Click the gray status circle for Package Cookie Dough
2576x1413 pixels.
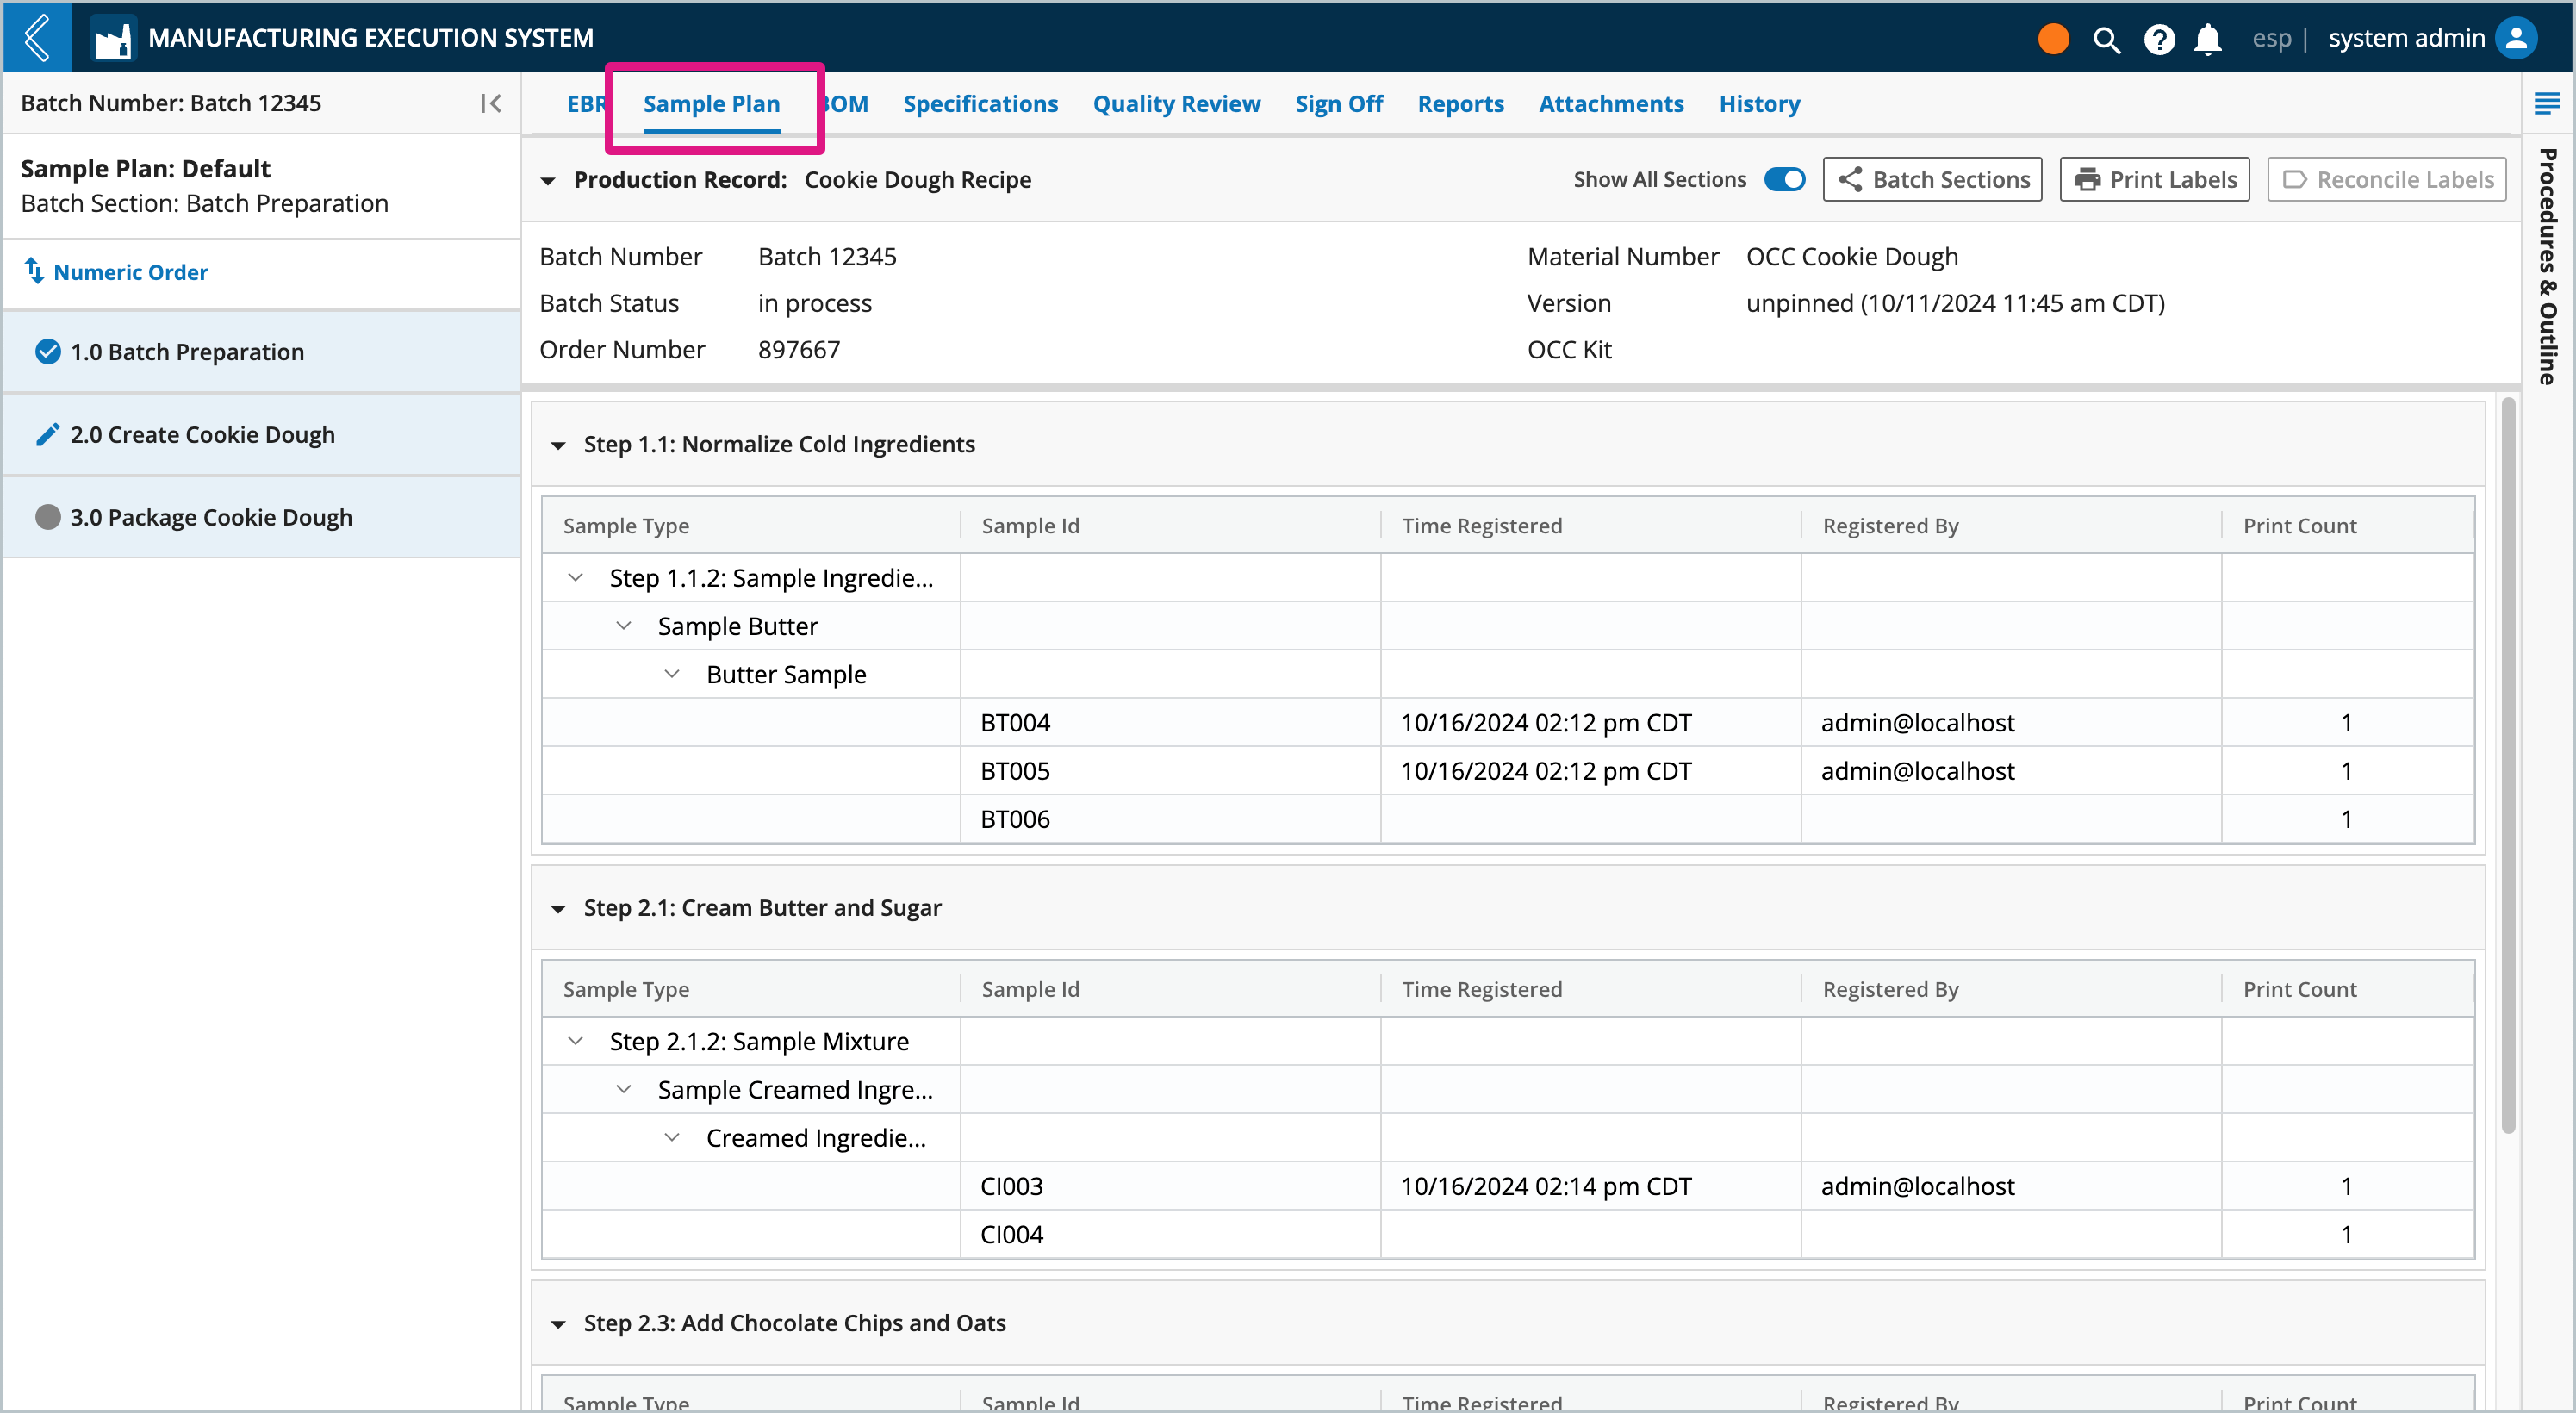[47, 517]
